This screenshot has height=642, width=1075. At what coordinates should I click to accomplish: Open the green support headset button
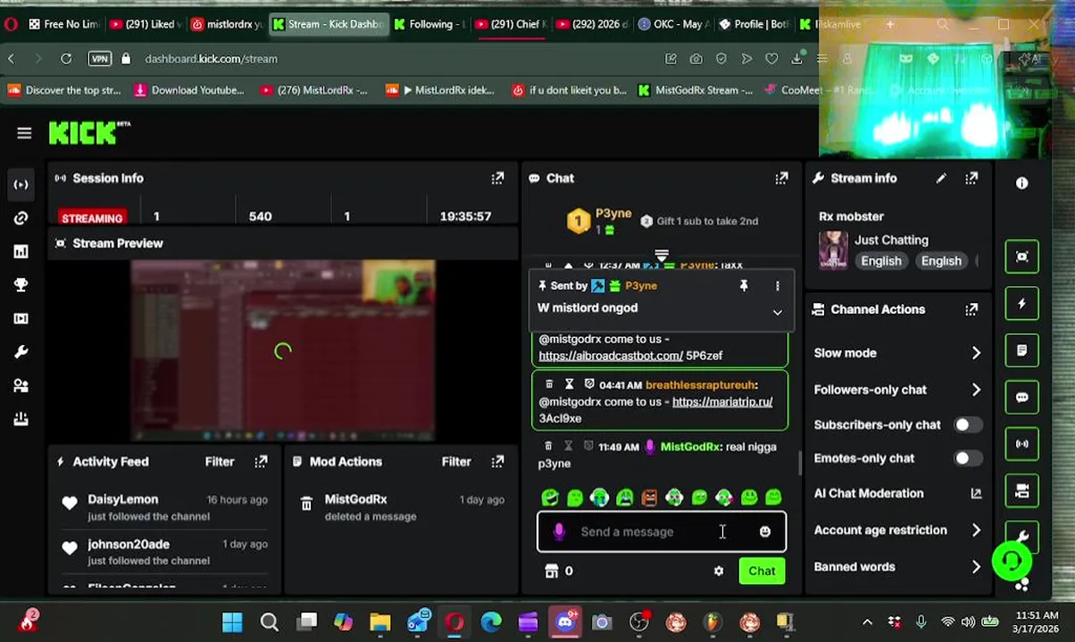click(1012, 561)
